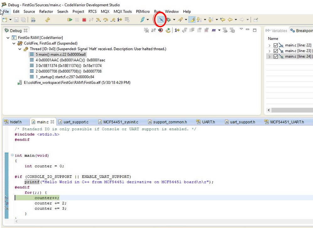The height and width of the screenshot is (228, 313).
Task: Open dropdown beside lightning icon
Action: [x=148, y=19]
